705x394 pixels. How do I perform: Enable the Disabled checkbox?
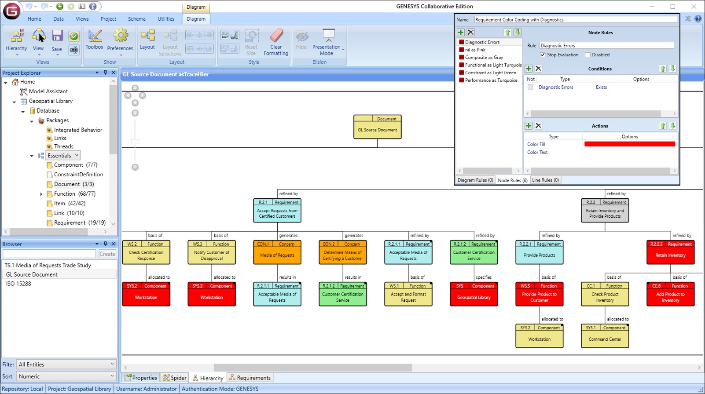pyautogui.click(x=587, y=55)
